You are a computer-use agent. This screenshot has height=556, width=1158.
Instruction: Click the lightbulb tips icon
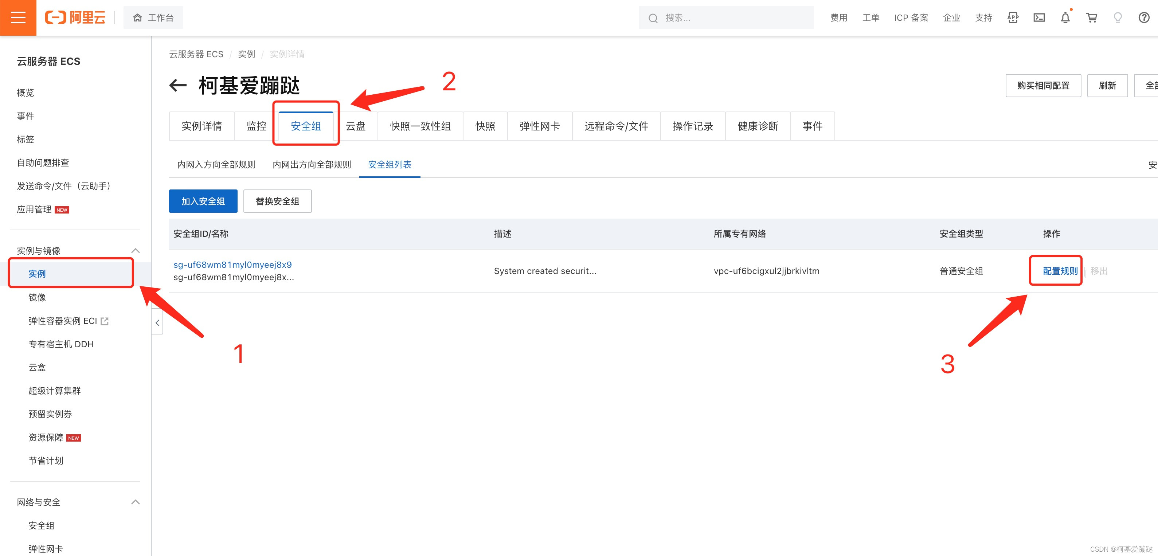click(1118, 17)
